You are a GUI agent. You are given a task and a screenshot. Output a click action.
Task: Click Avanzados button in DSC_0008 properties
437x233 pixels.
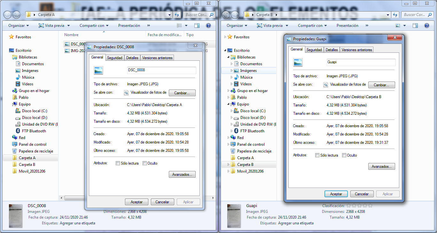[x=182, y=175]
